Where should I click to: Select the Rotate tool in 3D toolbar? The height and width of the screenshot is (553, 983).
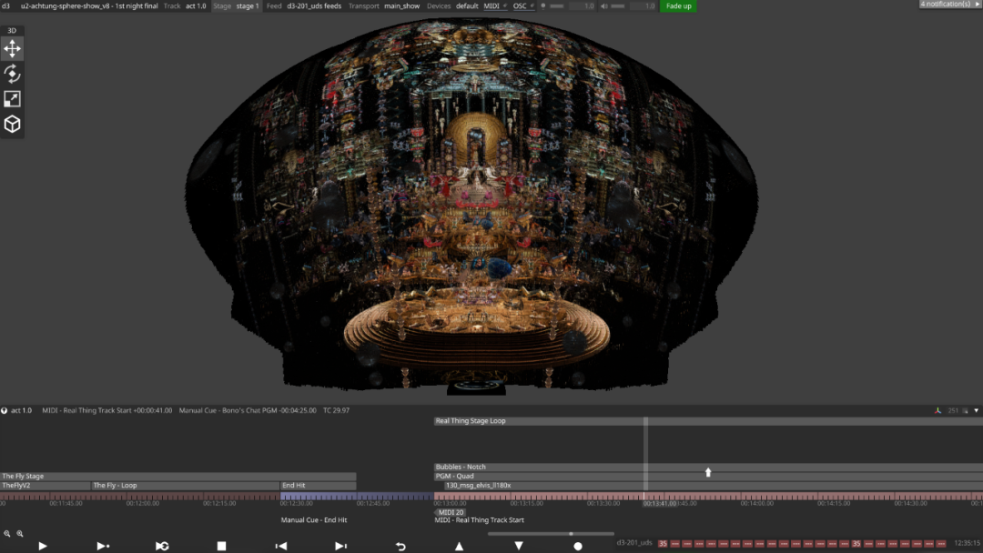click(12, 74)
